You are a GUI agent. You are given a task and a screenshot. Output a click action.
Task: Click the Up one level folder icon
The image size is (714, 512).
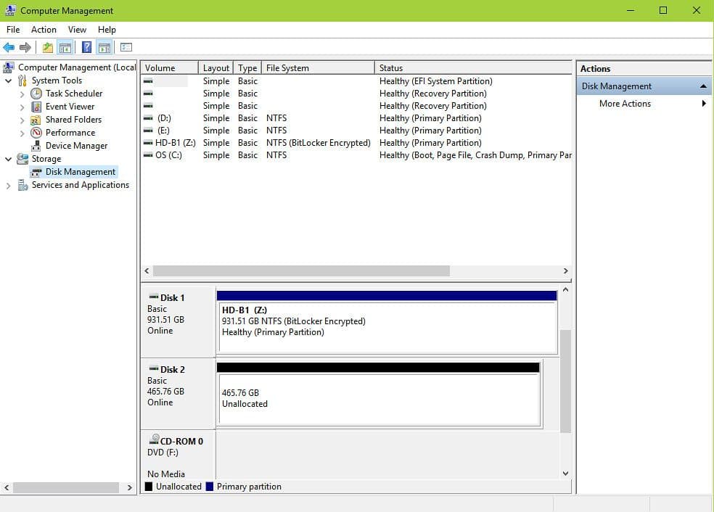click(48, 47)
